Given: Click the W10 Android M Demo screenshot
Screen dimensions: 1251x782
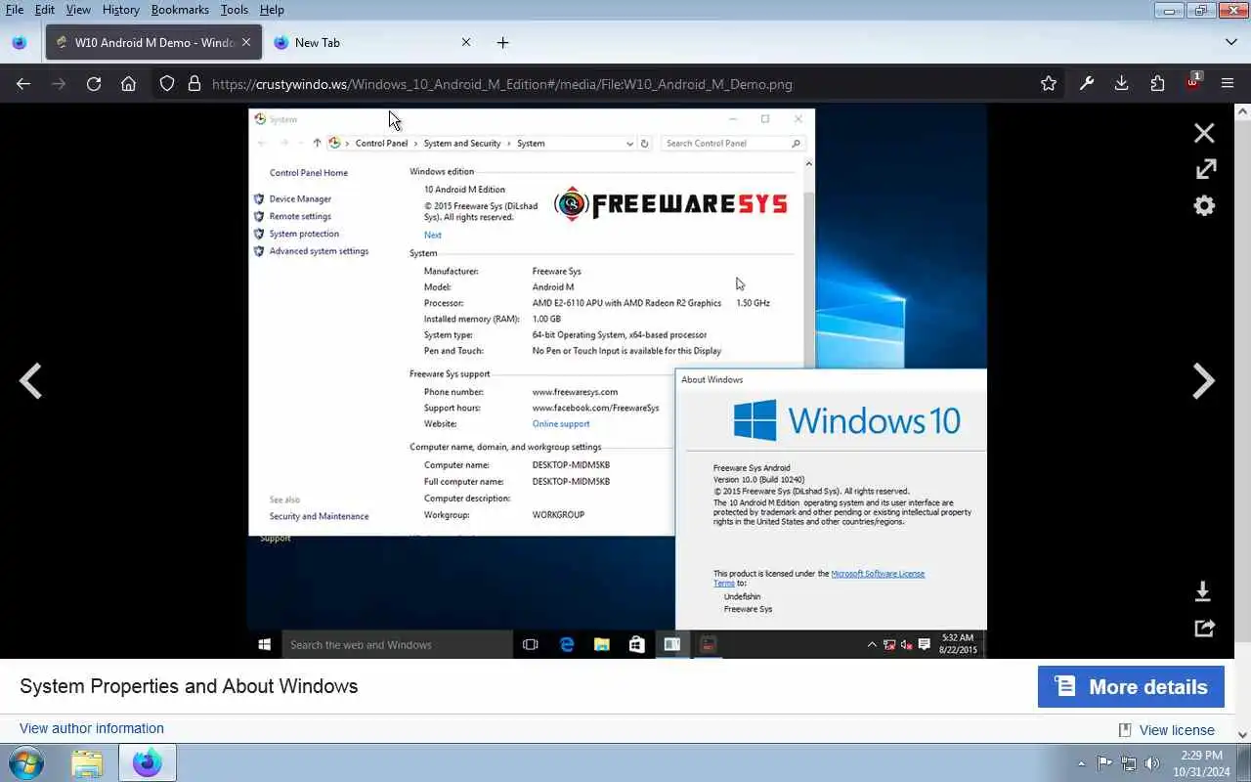Looking at the screenshot, I should point(617,380).
